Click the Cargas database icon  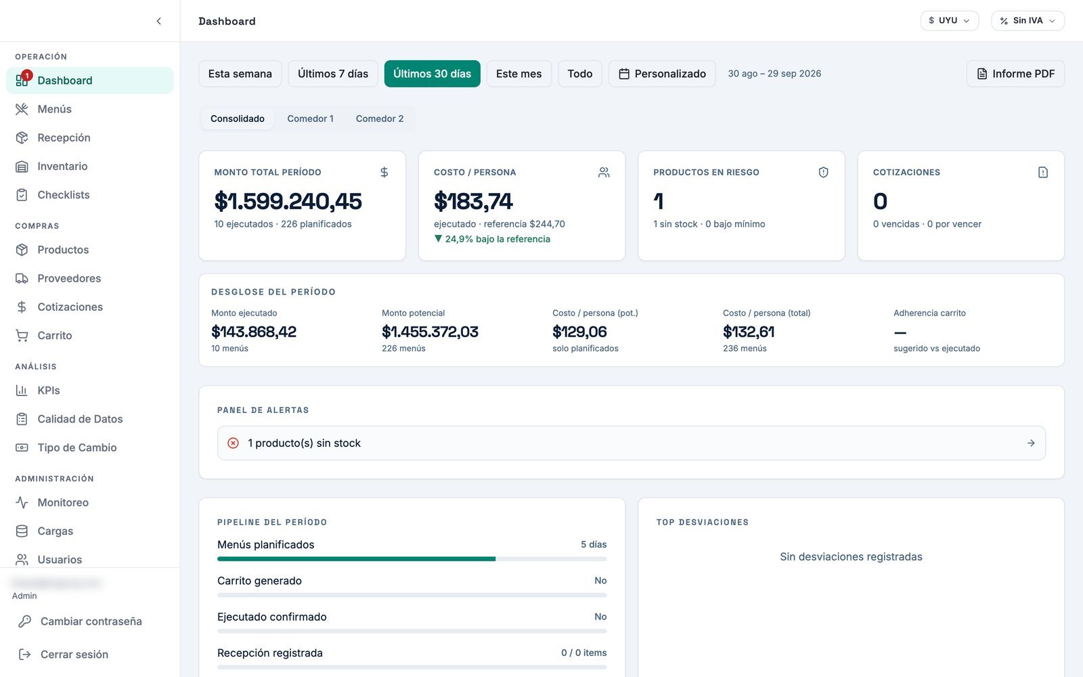click(22, 531)
